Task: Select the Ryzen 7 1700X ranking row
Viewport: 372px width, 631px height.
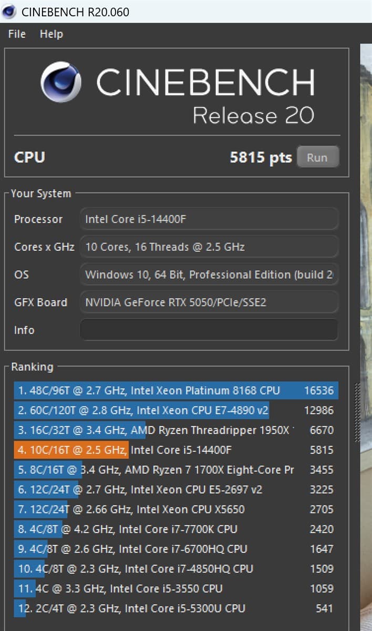Action: pos(175,470)
